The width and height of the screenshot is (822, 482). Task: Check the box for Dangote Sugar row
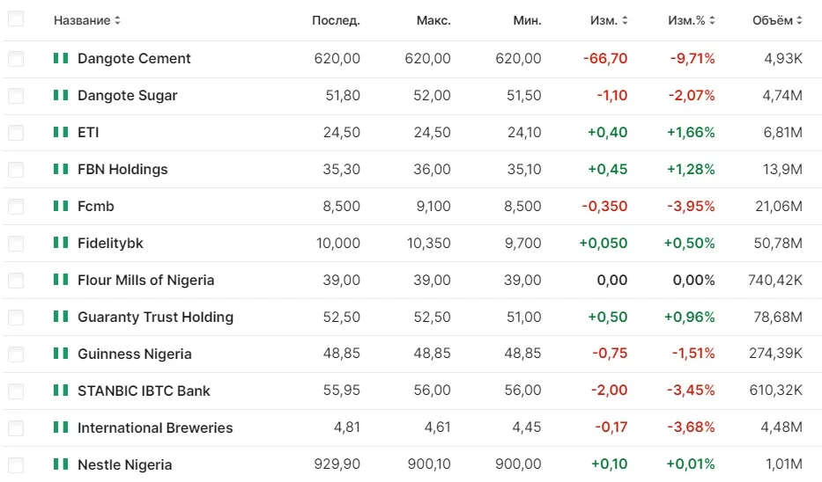tap(16, 96)
